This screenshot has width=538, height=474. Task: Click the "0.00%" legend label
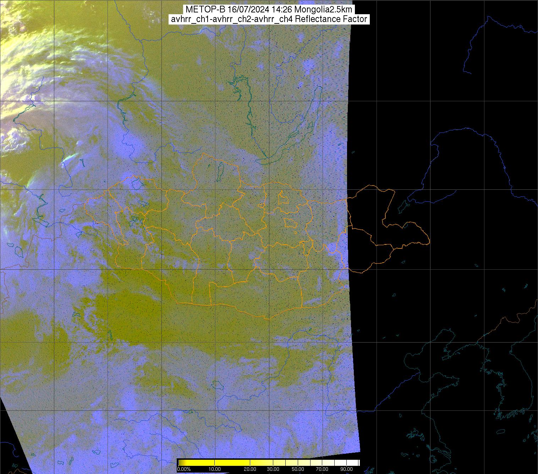pyautogui.click(x=184, y=469)
